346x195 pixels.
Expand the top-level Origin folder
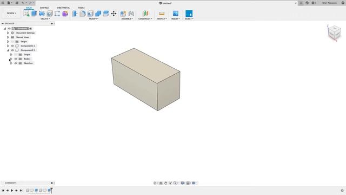[x=8, y=42]
